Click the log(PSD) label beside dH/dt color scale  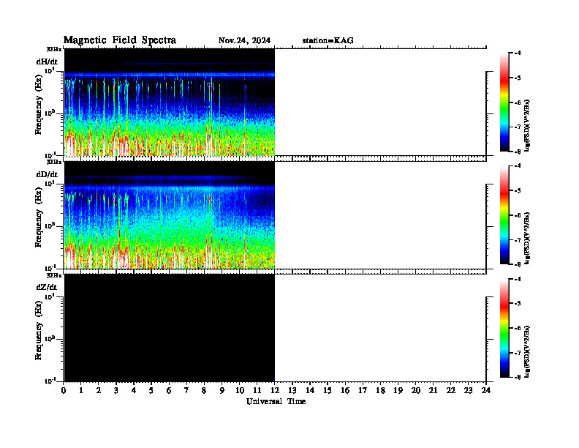click(527, 125)
